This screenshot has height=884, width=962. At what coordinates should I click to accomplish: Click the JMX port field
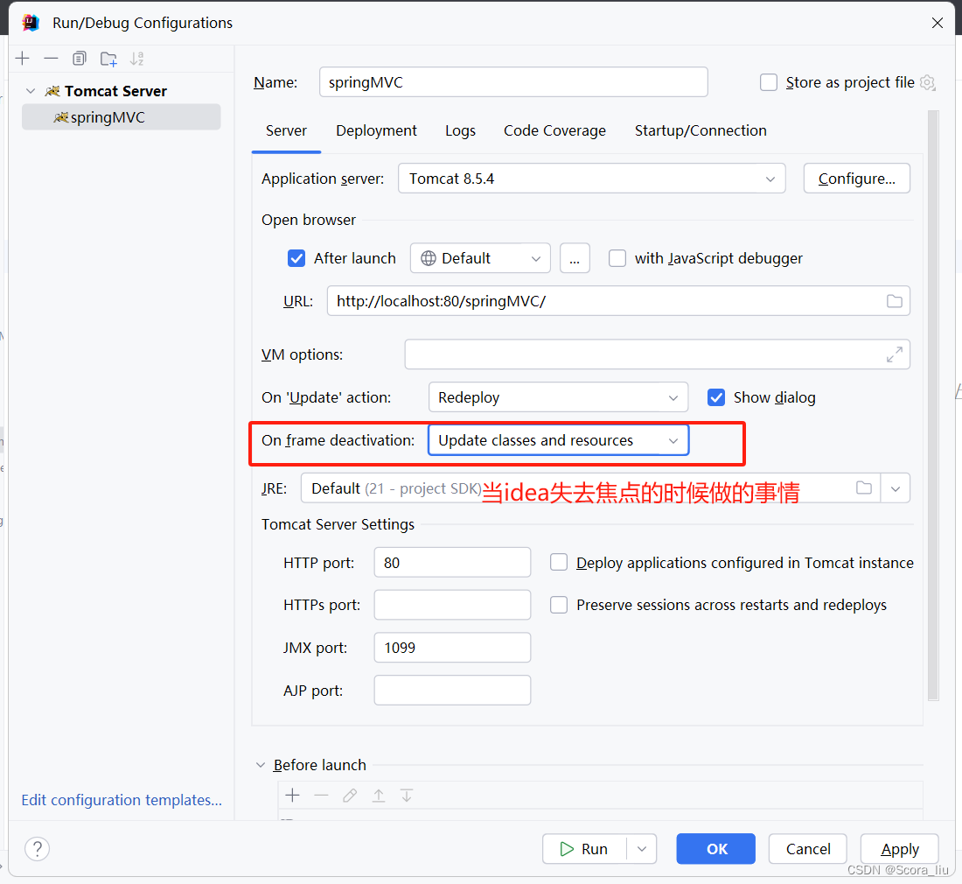pos(452,648)
